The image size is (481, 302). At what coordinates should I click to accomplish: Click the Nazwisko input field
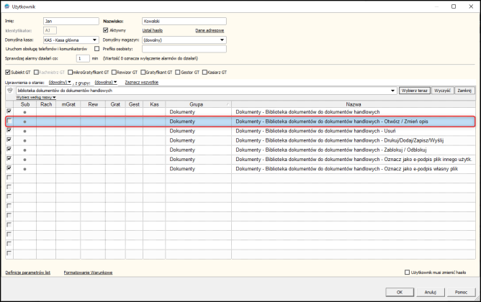[x=184, y=21]
